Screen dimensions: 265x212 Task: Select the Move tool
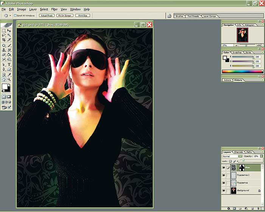9,31
